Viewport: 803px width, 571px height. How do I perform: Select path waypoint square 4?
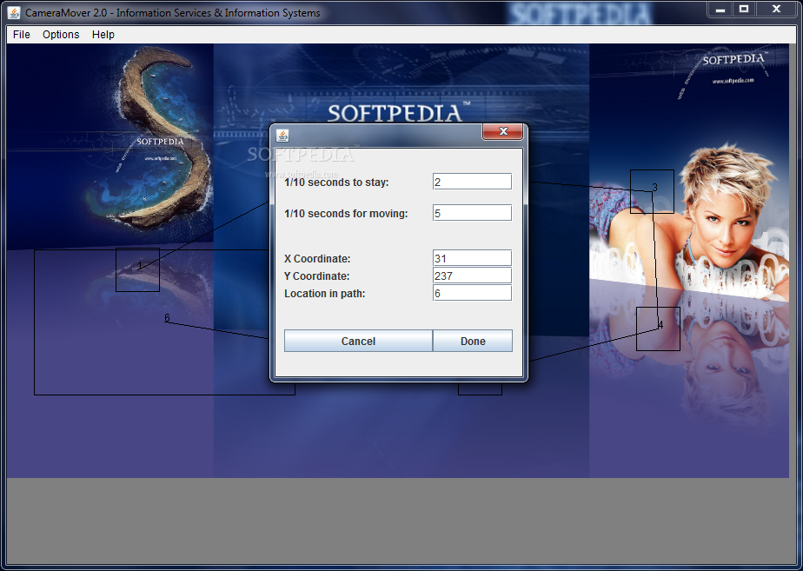tap(658, 329)
